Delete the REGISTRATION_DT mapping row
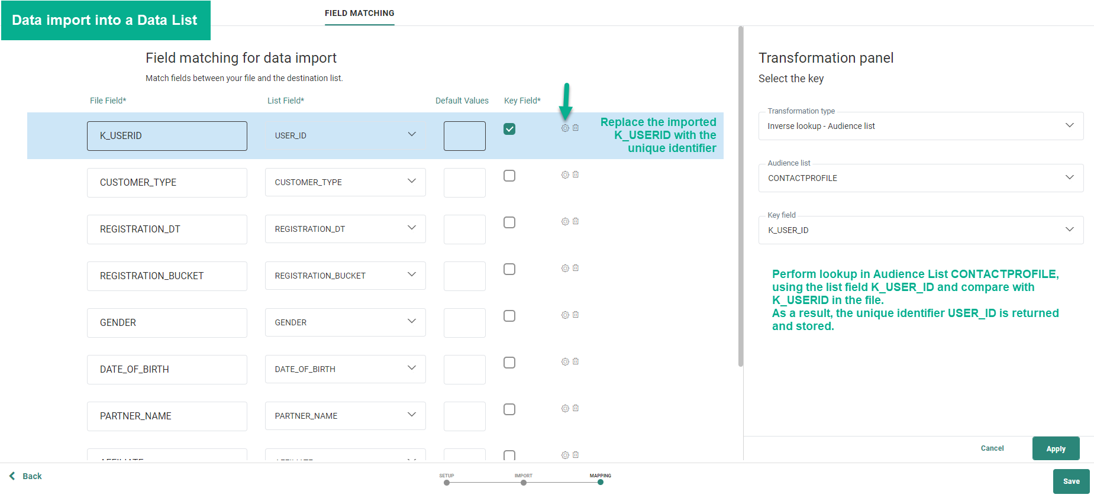Screen dimensions: 1094x501 pyautogui.click(x=576, y=221)
